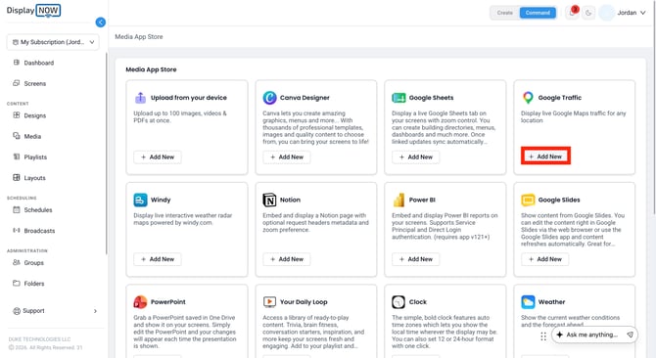Send the Ask me anything message icon
This screenshot has width=656, height=358.
tap(630, 335)
